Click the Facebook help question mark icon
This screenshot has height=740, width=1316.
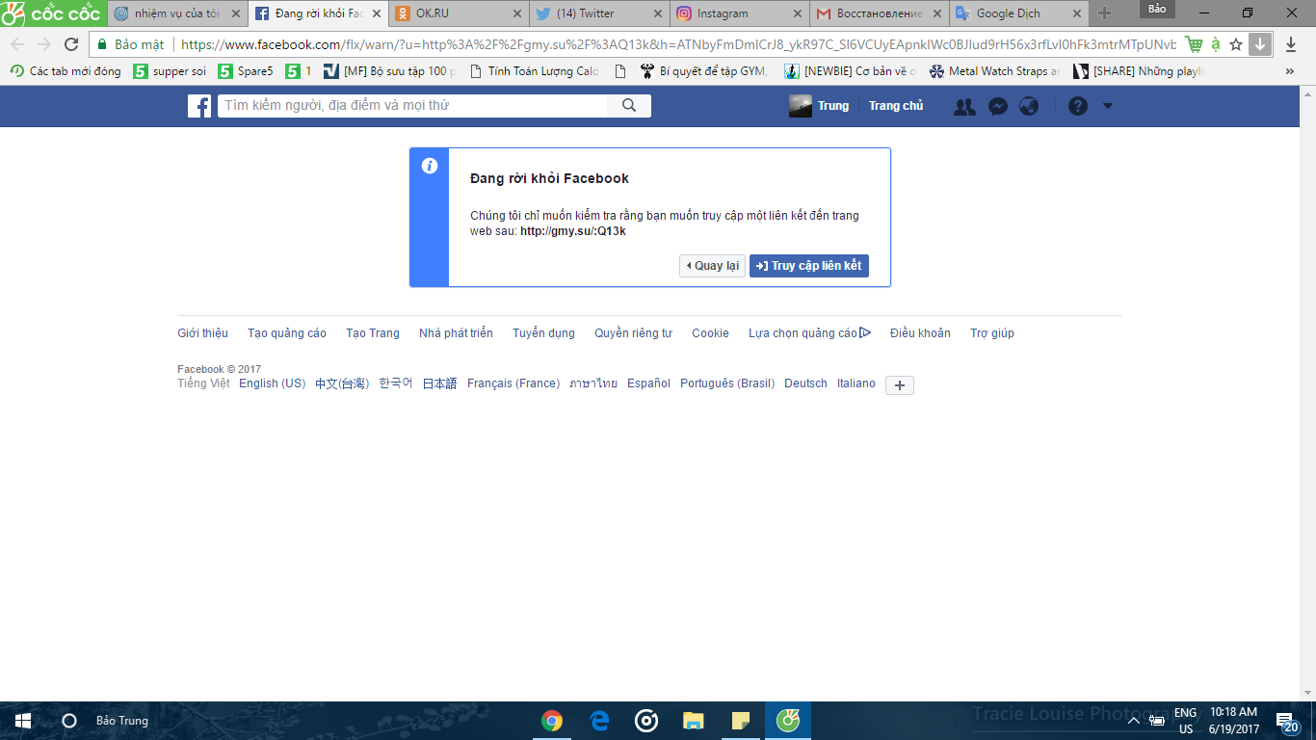click(x=1078, y=106)
